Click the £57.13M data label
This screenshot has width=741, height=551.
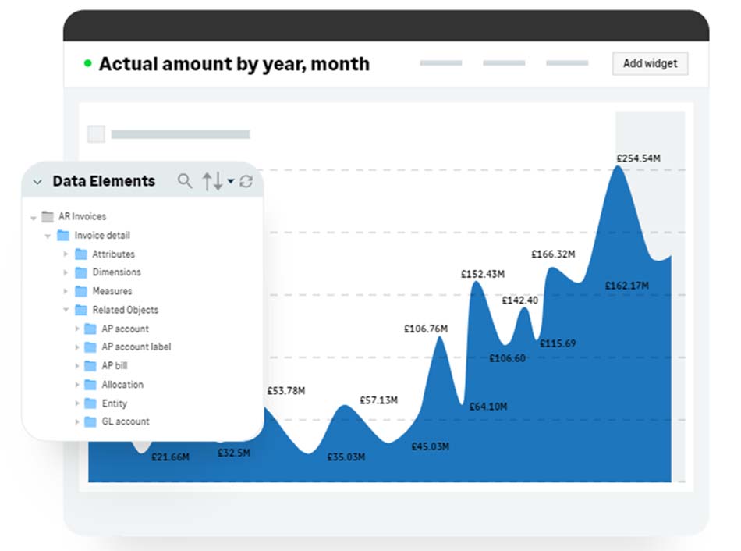pos(378,400)
